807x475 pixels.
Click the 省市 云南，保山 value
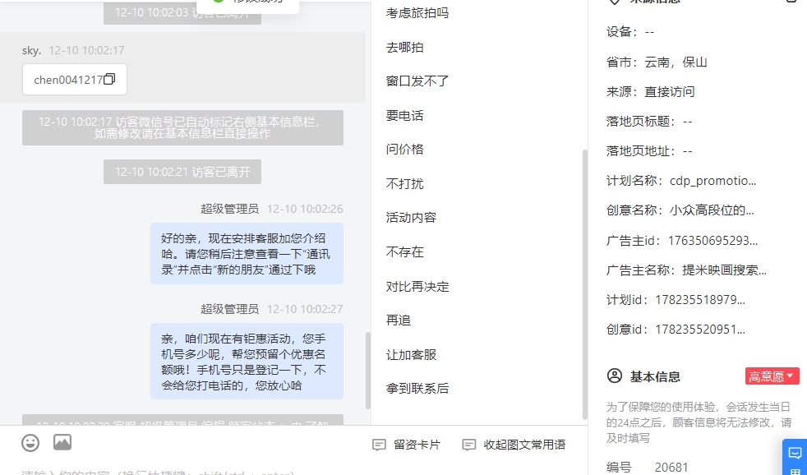(676, 62)
